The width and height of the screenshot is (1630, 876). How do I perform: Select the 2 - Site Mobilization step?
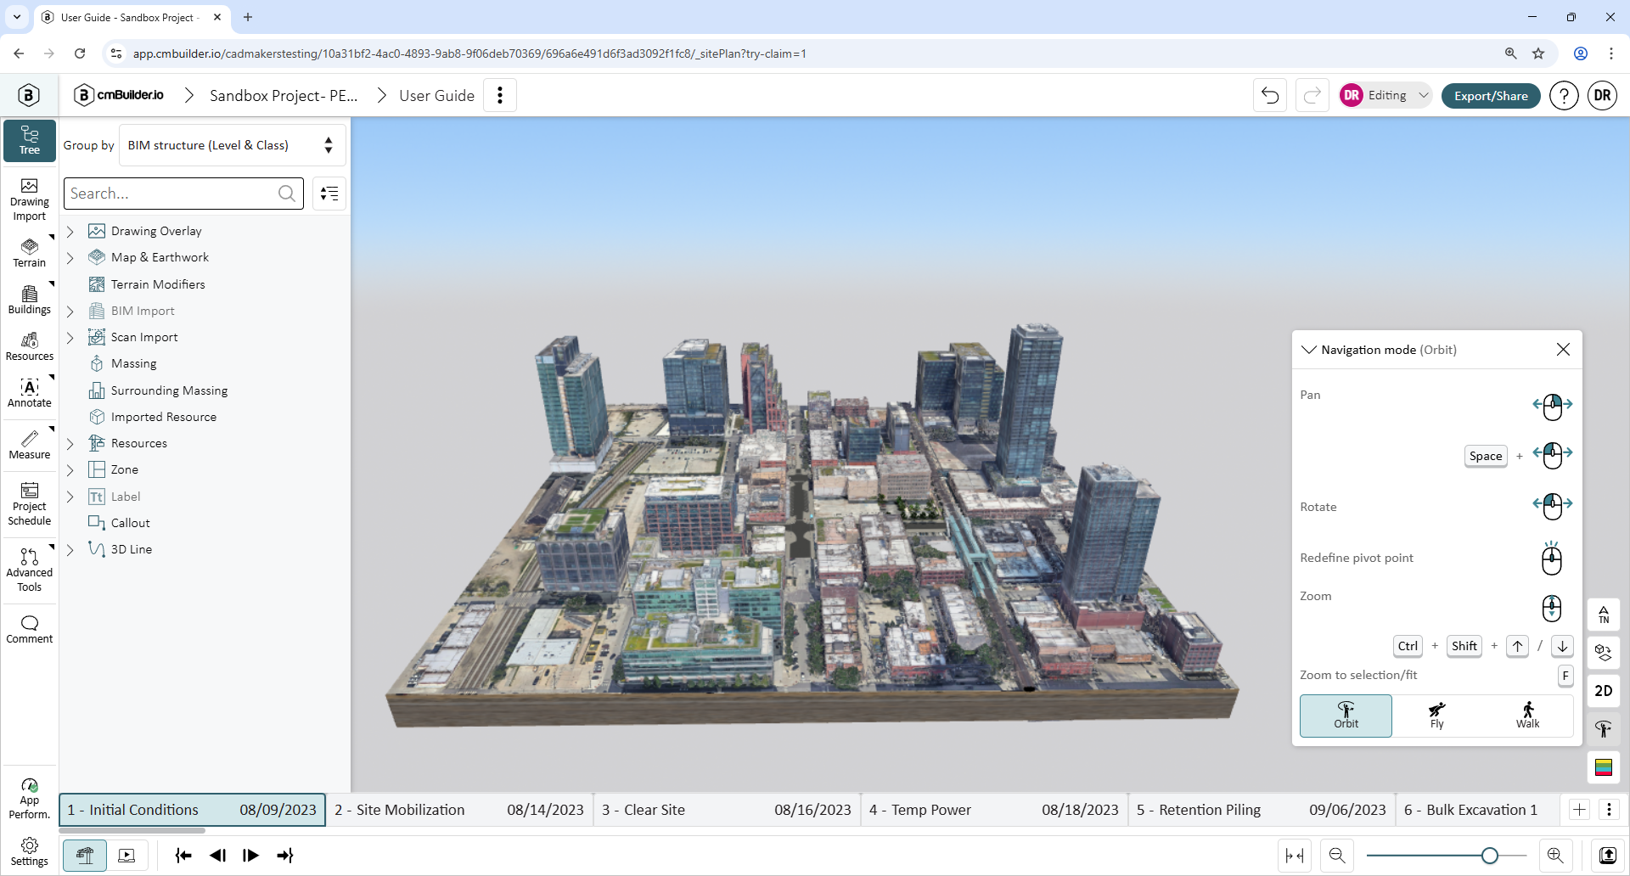[x=459, y=810]
